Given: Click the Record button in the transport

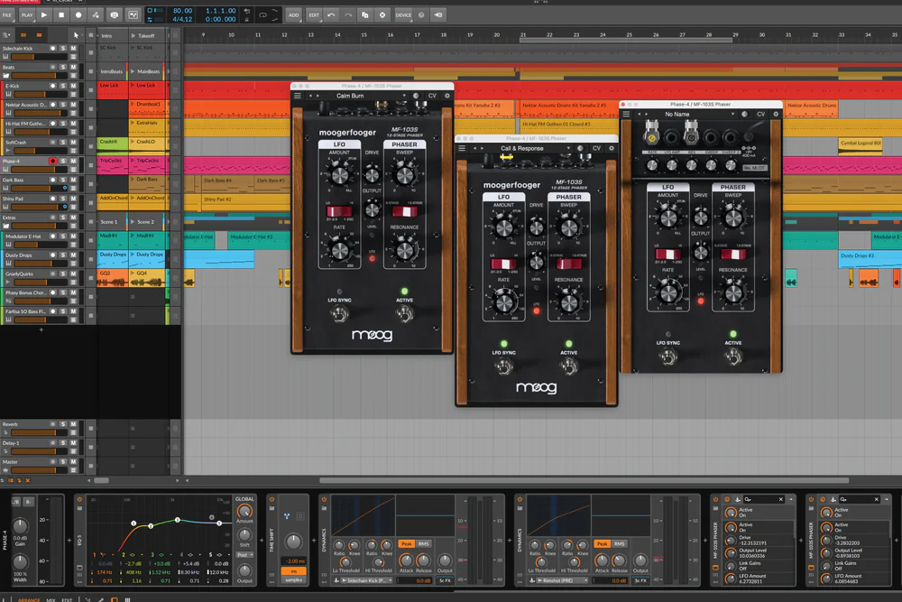Looking at the screenshot, I should coord(78,14).
